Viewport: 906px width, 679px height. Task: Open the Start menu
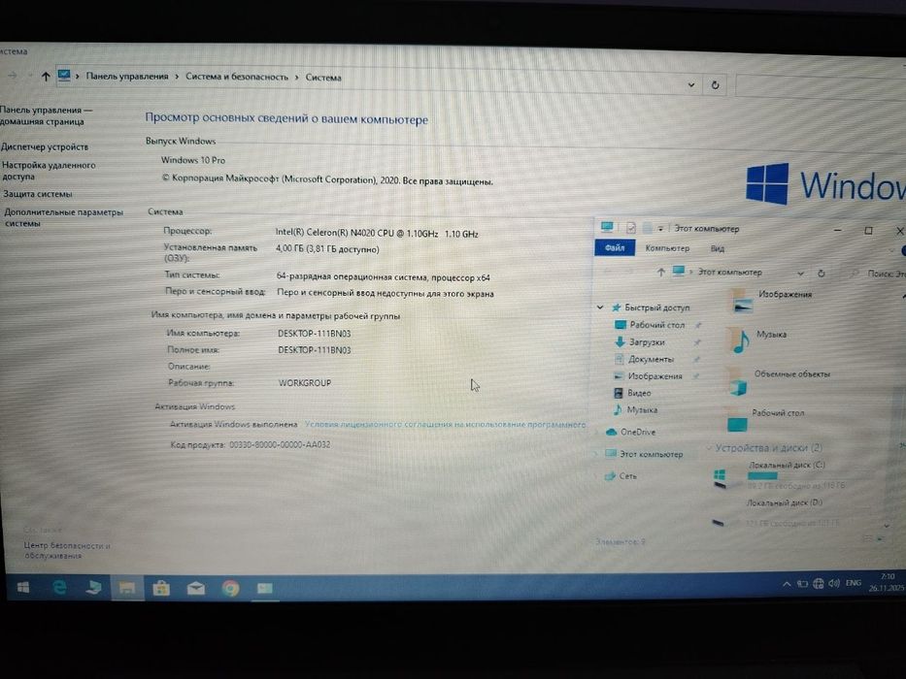pos(23,587)
